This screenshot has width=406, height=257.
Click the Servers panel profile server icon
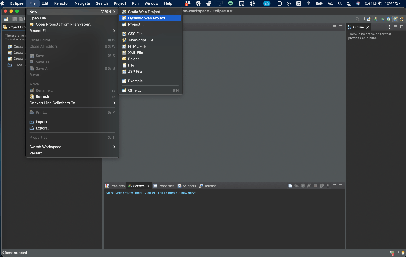(309, 186)
